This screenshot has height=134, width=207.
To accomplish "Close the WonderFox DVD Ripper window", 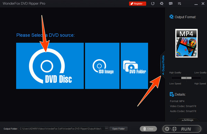I will pos(203,3).
